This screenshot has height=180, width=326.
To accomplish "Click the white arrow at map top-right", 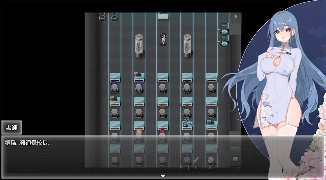I will tap(236, 16).
